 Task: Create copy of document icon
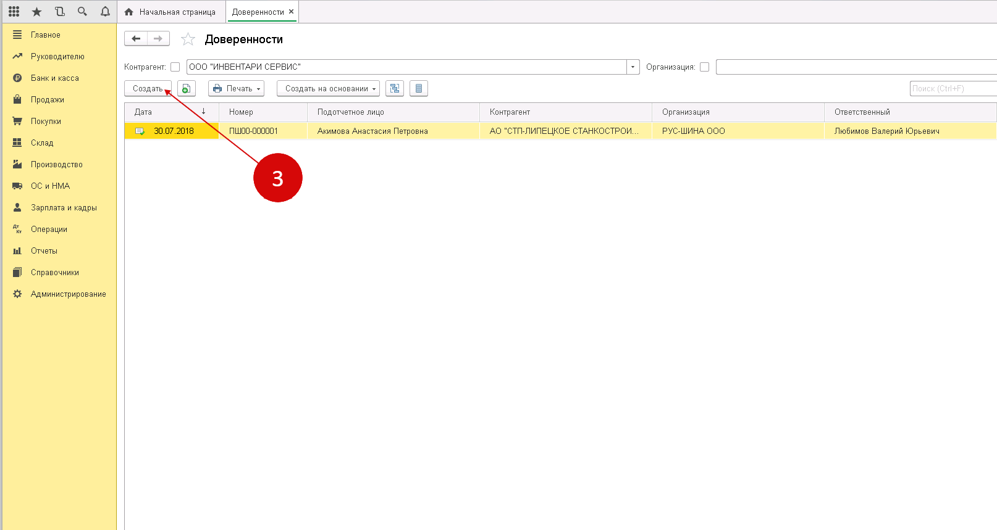click(x=187, y=89)
